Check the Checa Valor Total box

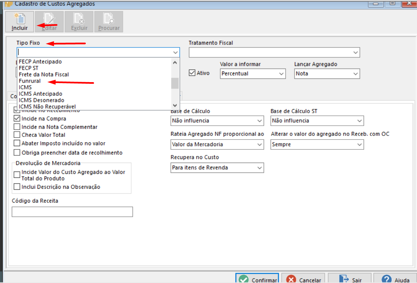[x=16, y=135]
